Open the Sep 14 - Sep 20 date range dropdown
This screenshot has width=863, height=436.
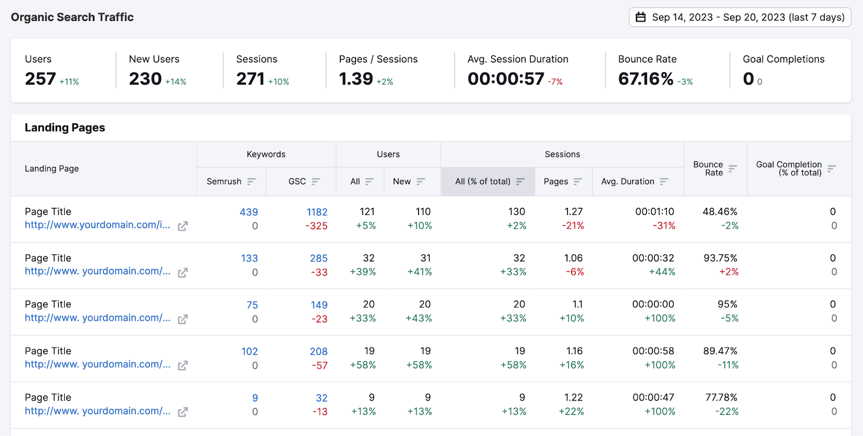740,17
